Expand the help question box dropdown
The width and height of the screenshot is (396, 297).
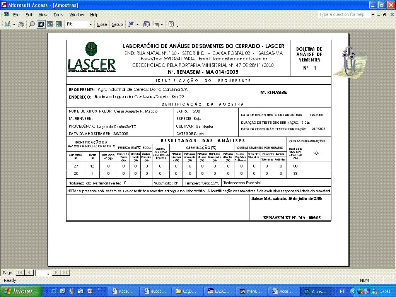coord(373,15)
